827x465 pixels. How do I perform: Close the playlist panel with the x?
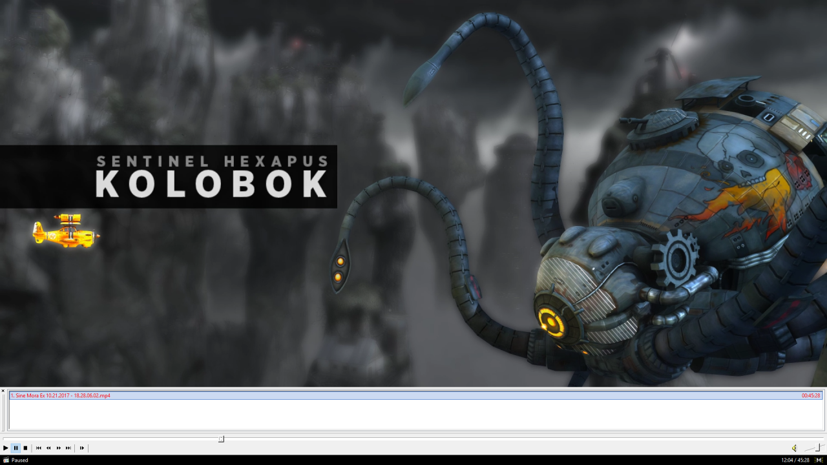coord(3,391)
